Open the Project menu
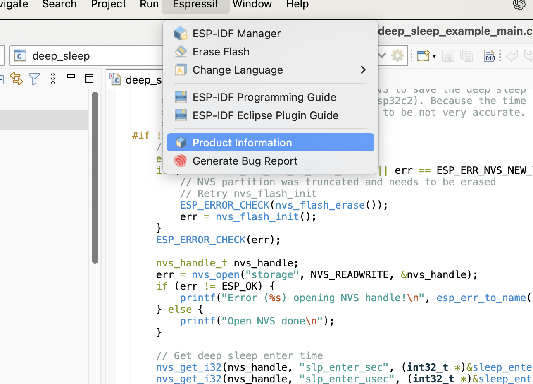This screenshot has width=533, height=384. pyautogui.click(x=109, y=5)
